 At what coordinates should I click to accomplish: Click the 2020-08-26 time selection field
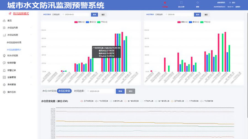click(100, 91)
